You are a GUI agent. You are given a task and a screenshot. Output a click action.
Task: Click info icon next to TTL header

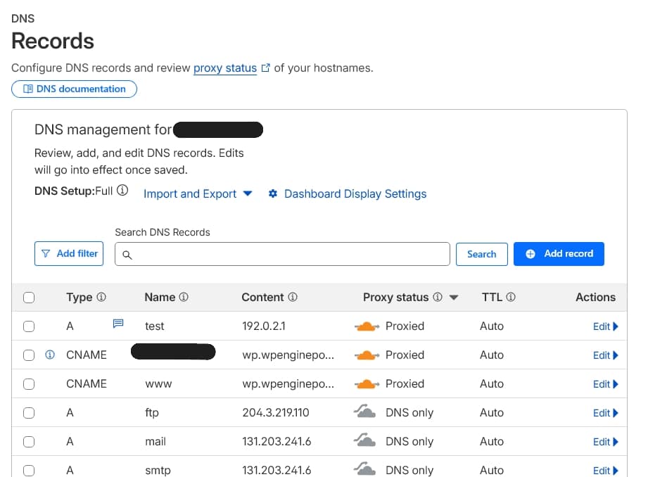[511, 298]
